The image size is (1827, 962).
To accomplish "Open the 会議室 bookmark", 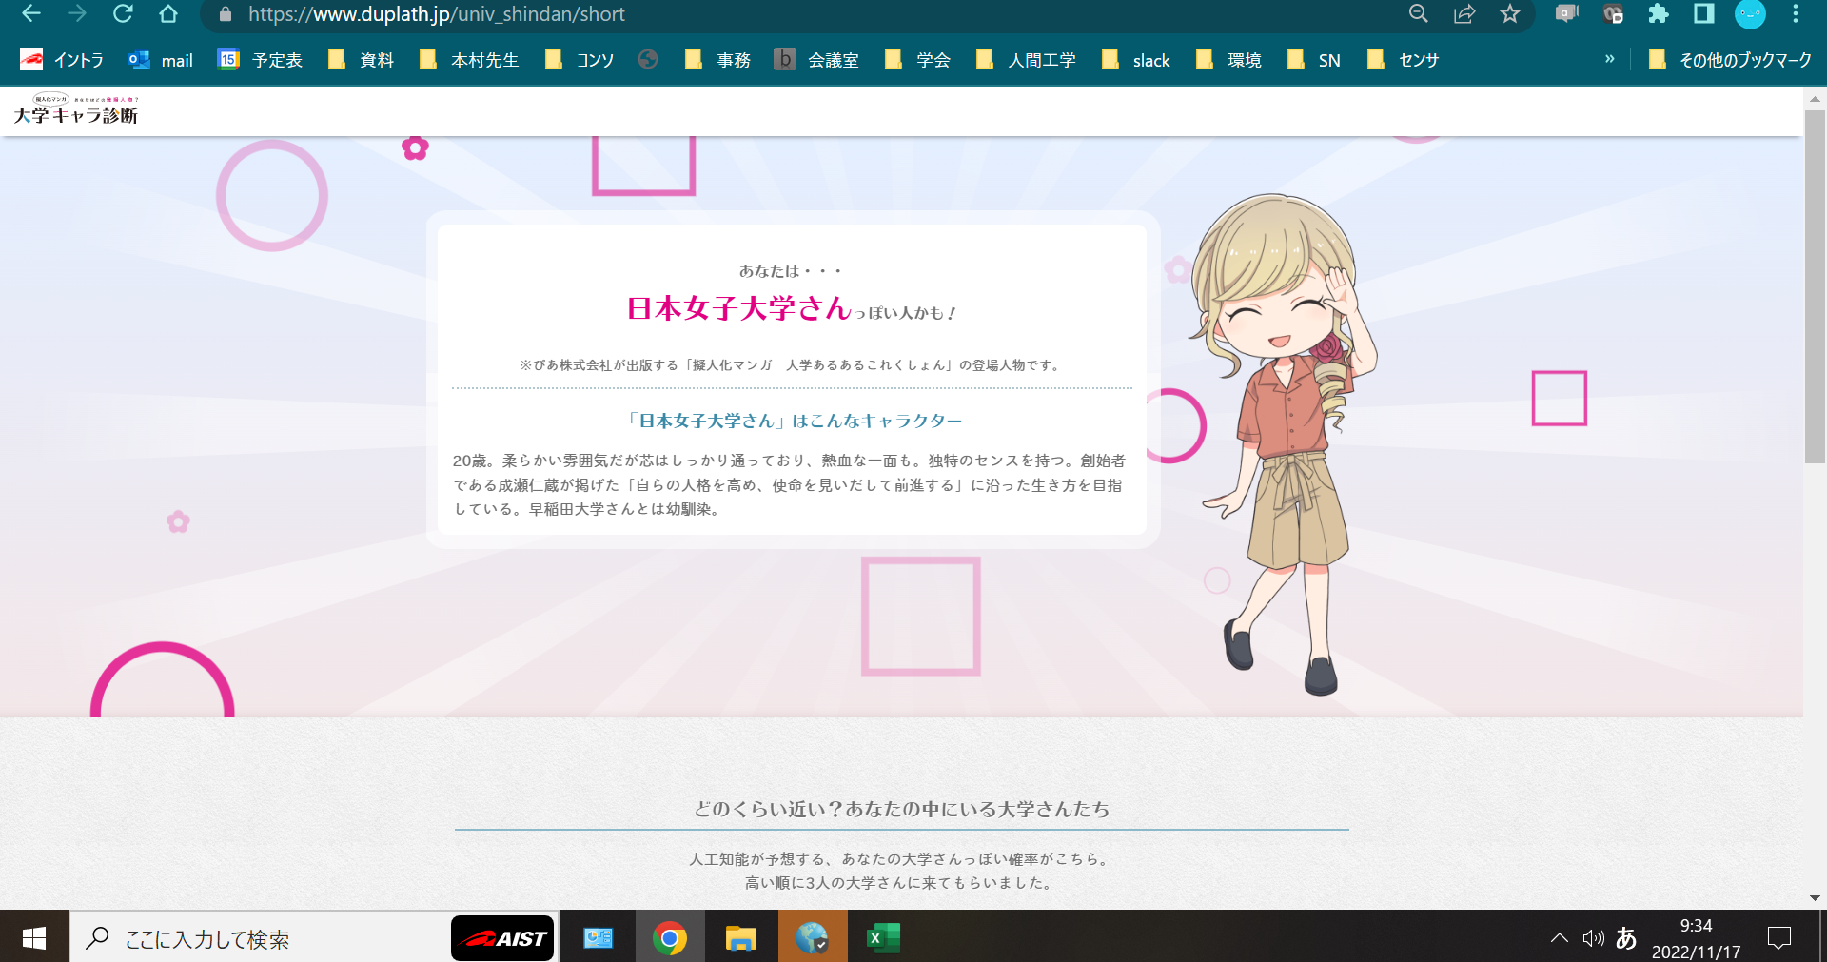I will point(816,60).
